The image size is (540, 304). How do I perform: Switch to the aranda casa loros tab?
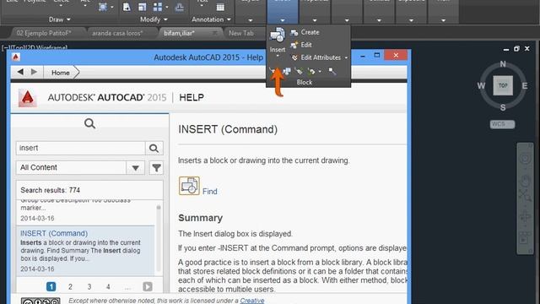pos(117,34)
